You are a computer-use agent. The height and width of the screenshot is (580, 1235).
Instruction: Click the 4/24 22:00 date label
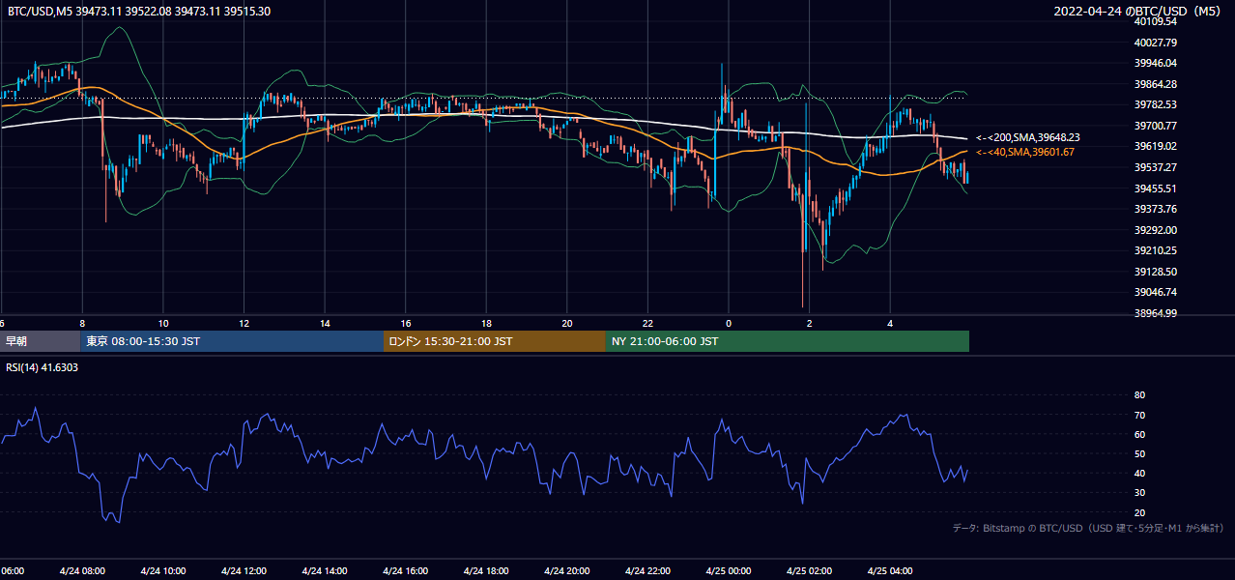(x=647, y=571)
